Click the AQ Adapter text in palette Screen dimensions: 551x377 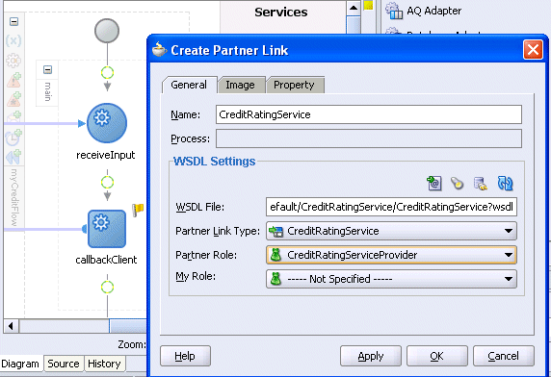coord(434,11)
